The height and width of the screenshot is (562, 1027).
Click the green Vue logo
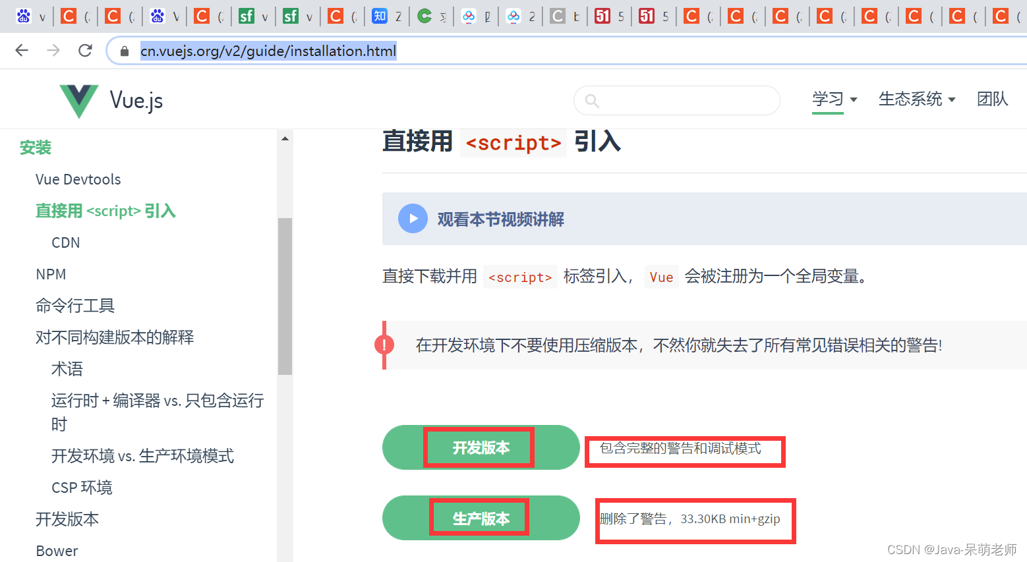click(79, 101)
